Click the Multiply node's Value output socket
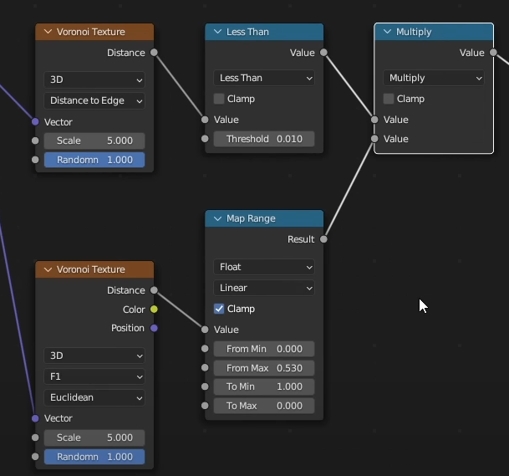Image resolution: width=509 pixels, height=476 pixels. click(493, 53)
